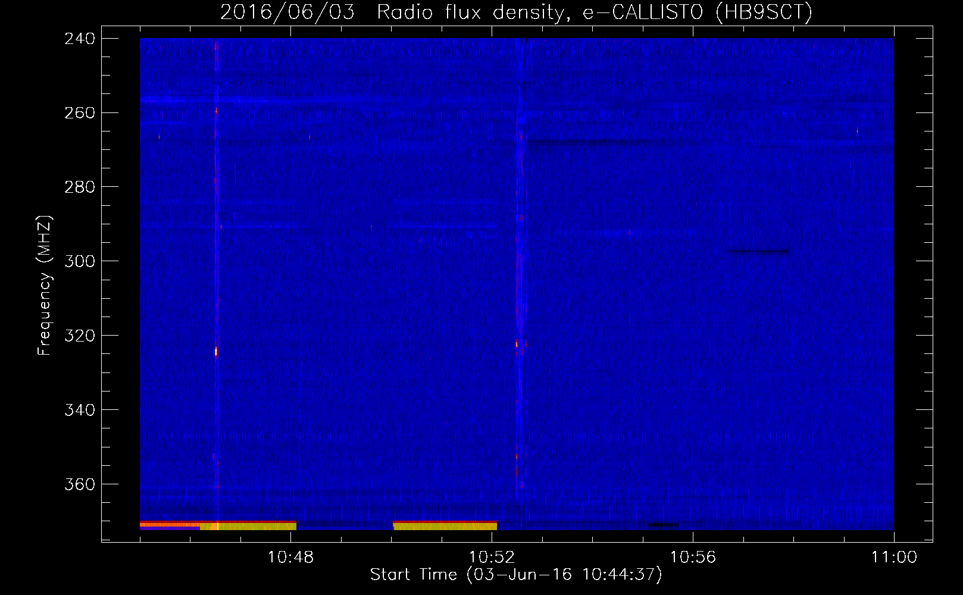Click the 280 frequency tick label

click(x=80, y=187)
